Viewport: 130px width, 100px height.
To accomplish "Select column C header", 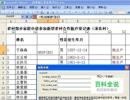I will (48, 21).
